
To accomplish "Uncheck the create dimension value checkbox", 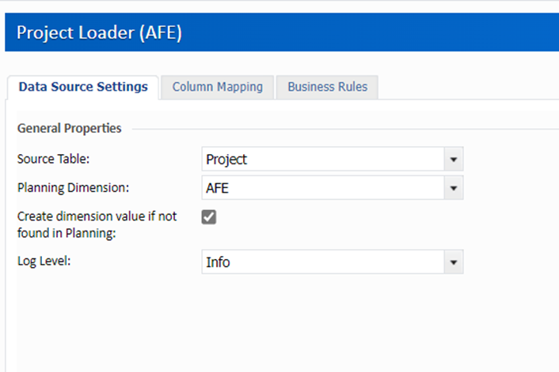I will point(209,217).
